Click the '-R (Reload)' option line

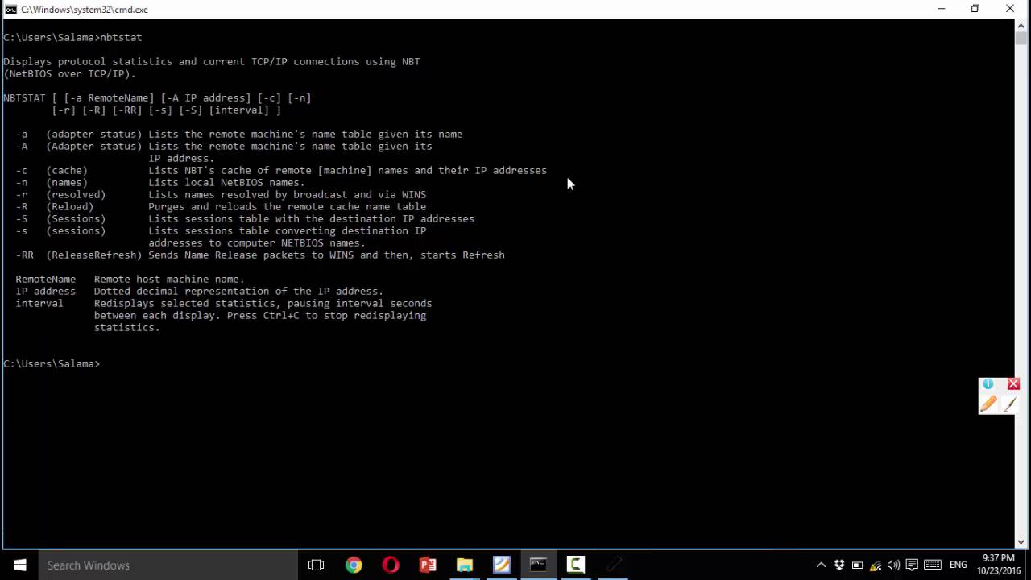(x=221, y=206)
